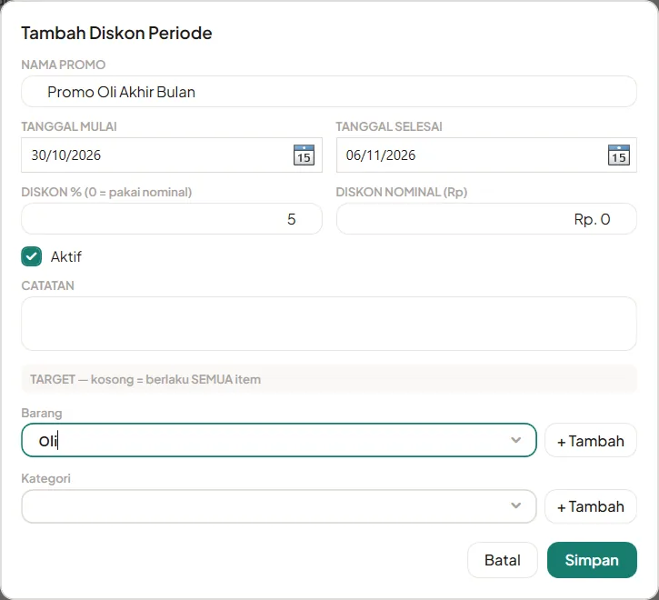Image resolution: width=659 pixels, height=600 pixels.
Task: Click the Tambah Diskon Periode title
Action: [x=116, y=33]
